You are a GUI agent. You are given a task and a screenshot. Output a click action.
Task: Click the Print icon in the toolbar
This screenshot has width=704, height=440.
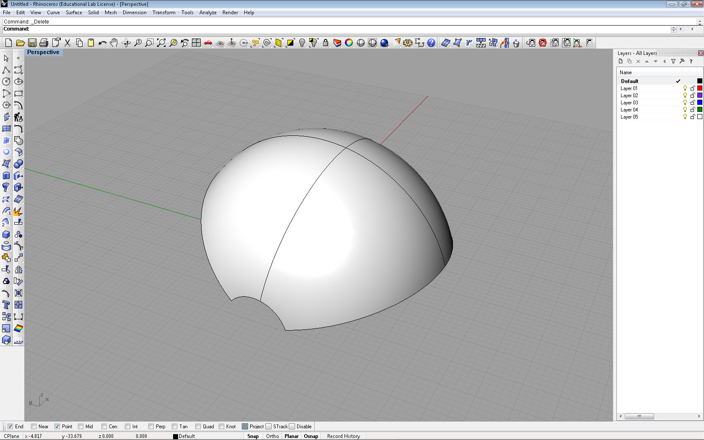(x=44, y=43)
